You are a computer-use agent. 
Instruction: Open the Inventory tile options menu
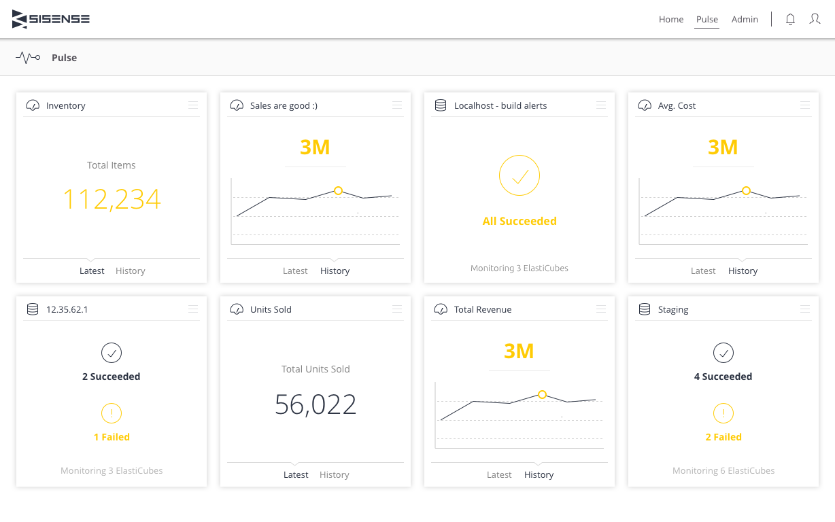pyautogui.click(x=192, y=105)
